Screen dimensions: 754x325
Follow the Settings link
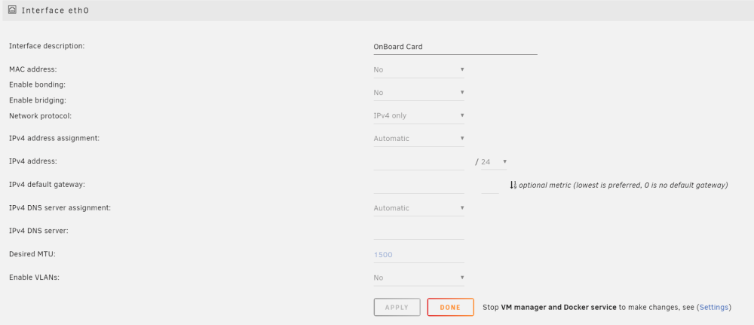[713, 307]
